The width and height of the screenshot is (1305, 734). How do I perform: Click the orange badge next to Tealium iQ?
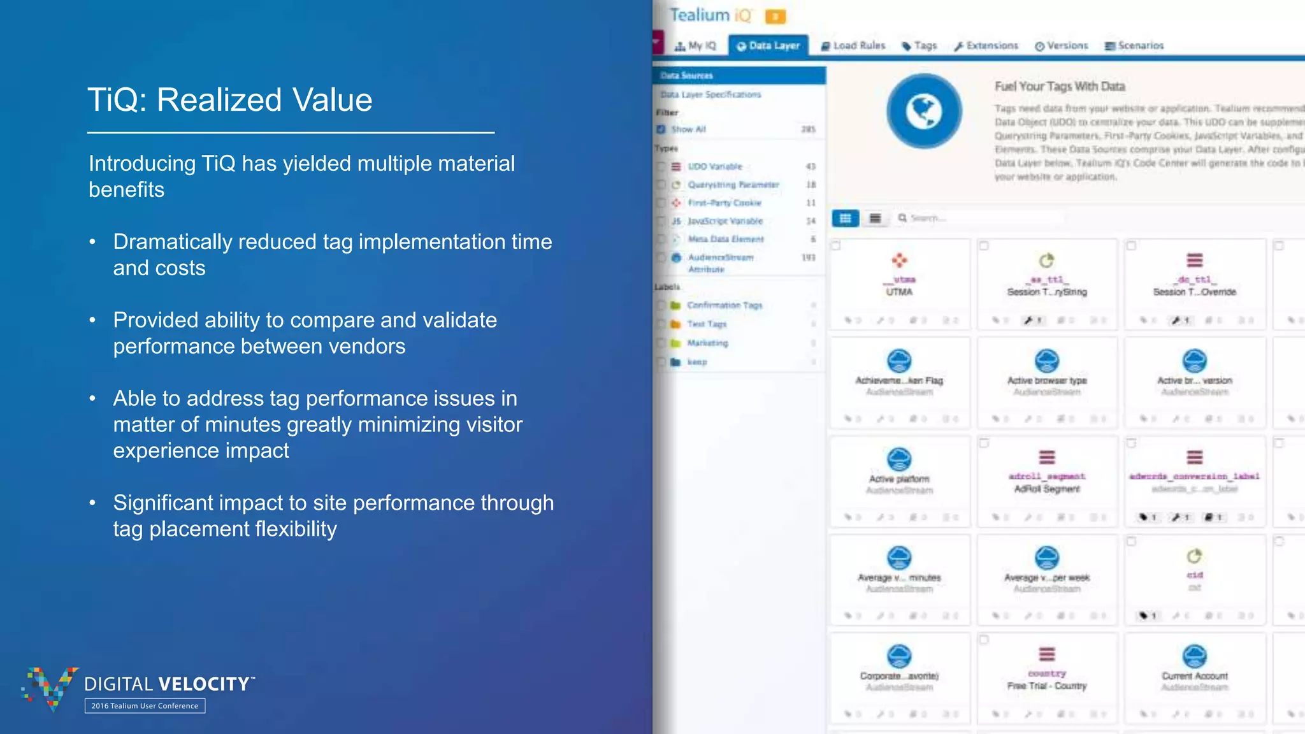775,17
